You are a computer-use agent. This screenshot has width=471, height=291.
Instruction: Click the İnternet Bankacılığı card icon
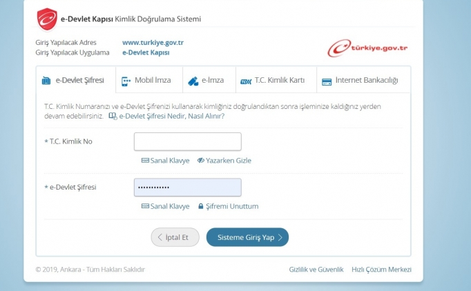click(327, 81)
